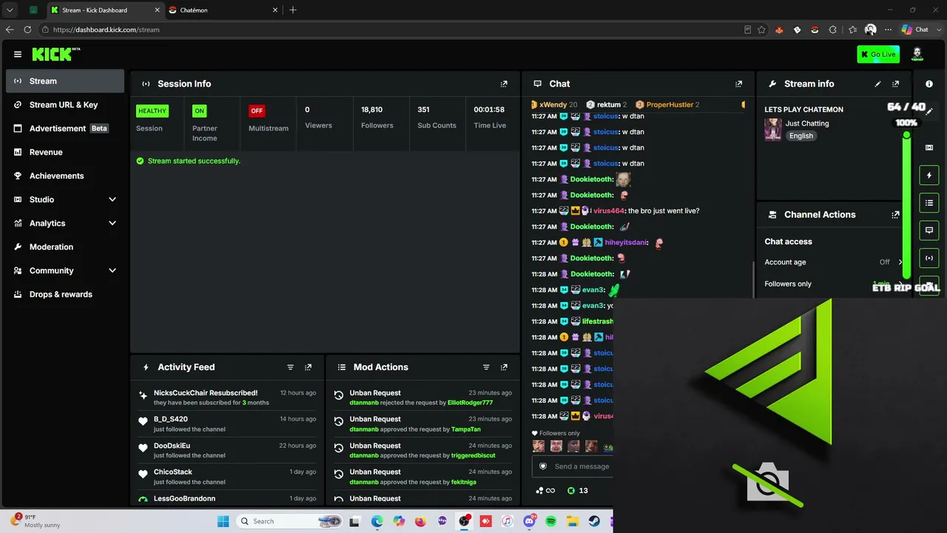The width and height of the screenshot is (947, 533).
Task: Click the HEALTHY session status badge
Action: [152, 111]
